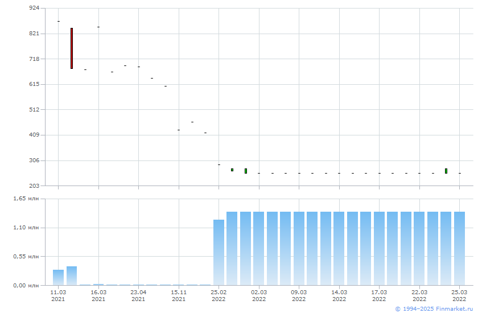Click the 23.04 2021 date label

[138, 295]
